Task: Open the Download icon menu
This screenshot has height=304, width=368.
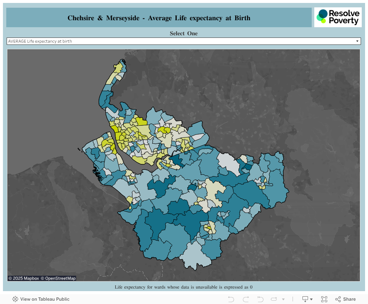Action: 307,299
